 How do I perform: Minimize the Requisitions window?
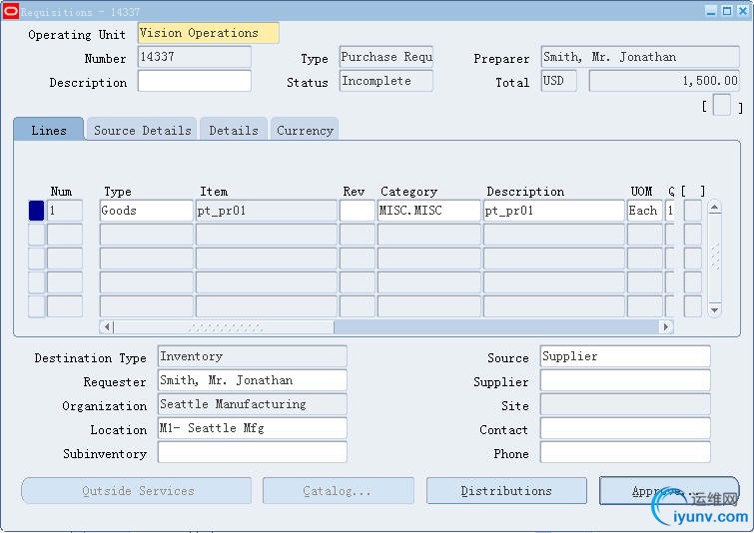[711, 11]
